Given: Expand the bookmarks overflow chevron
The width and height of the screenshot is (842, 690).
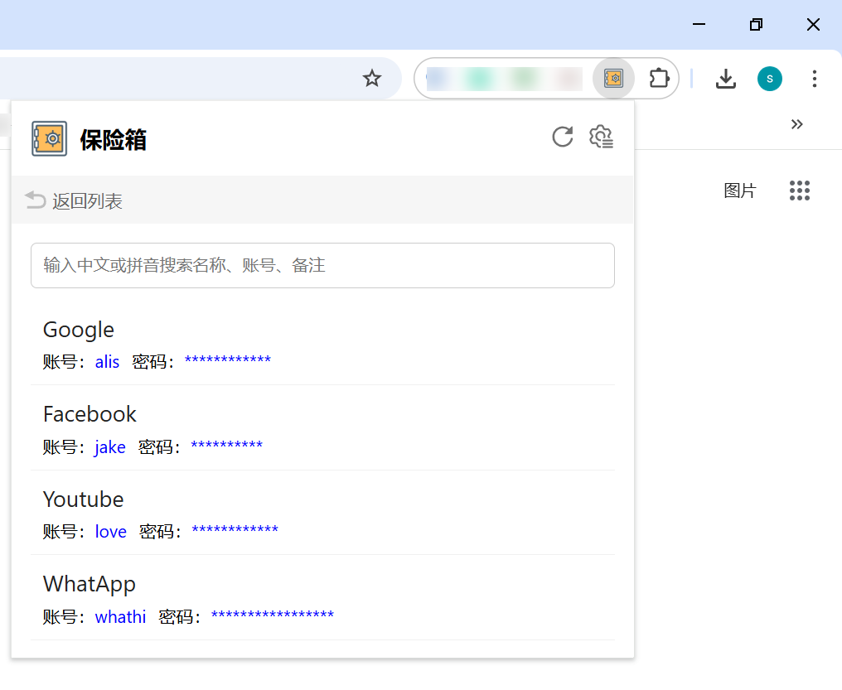Looking at the screenshot, I should tap(796, 124).
